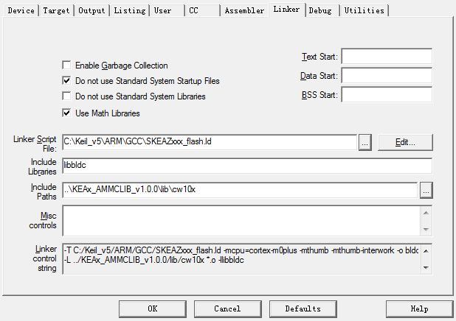Click the Linker control string text box

tap(241, 259)
